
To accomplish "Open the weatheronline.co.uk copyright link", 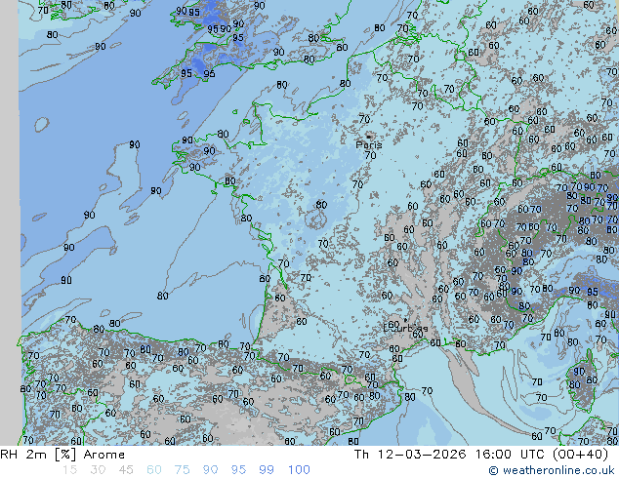I will (x=552, y=470).
